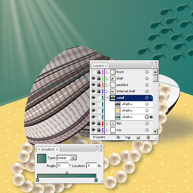Unlock the fish layer lock icon
Screen dimensions: 193x193
pyautogui.click(x=99, y=124)
